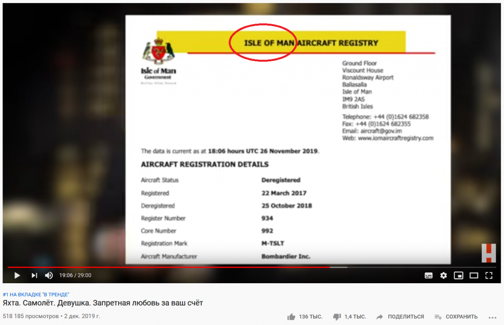Dislike the video with thumbs down
Screen dimensions: 504x325
point(337,317)
